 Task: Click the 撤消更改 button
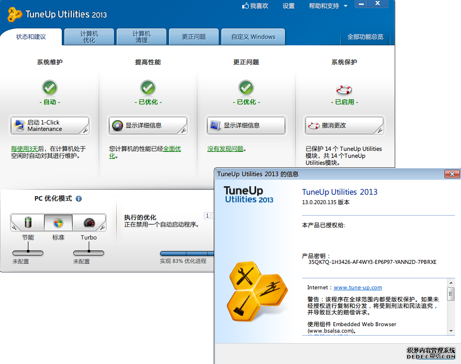click(344, 125)
